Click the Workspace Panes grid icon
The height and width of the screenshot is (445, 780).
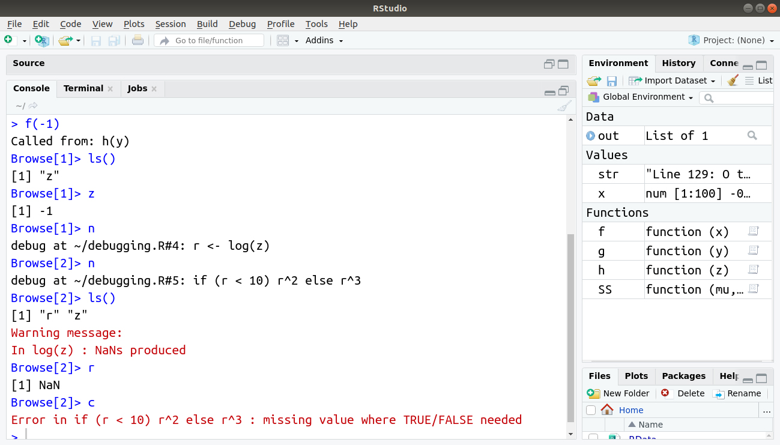point(283,40)
